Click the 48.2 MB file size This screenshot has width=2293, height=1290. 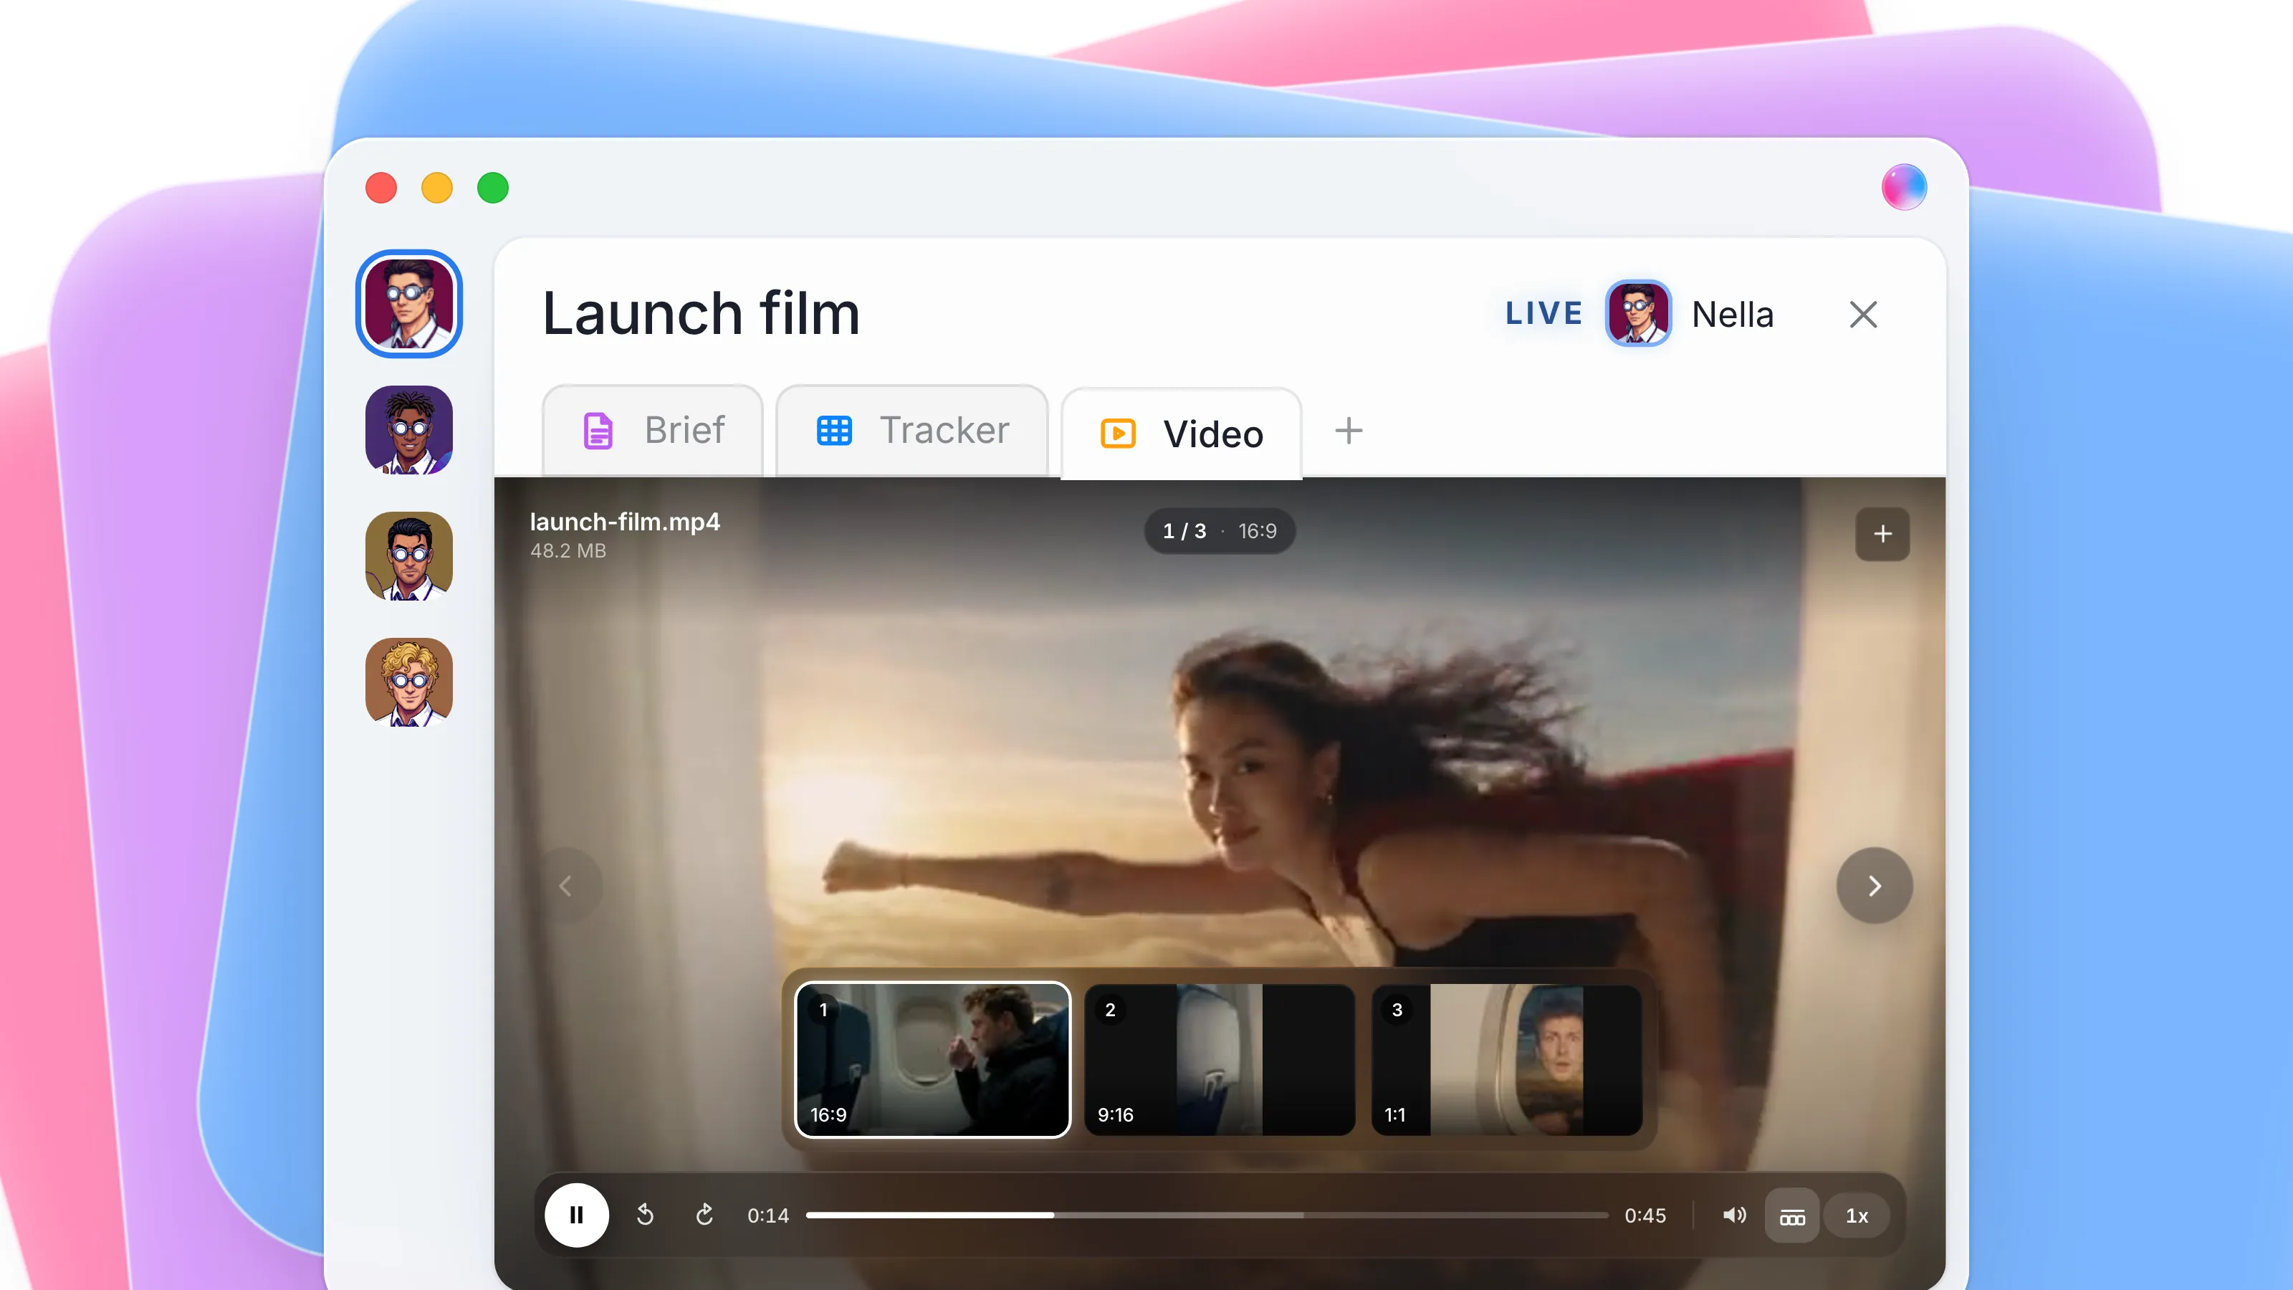tap(568, 551)
